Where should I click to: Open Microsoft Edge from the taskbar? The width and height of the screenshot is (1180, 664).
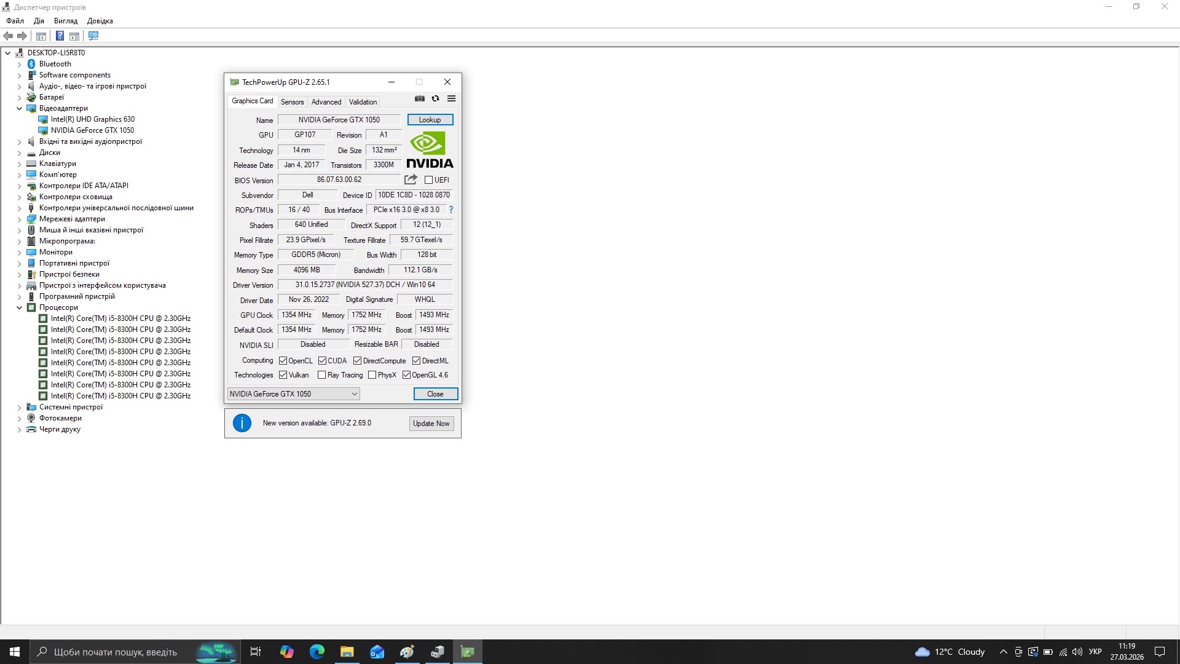[317, 652]
